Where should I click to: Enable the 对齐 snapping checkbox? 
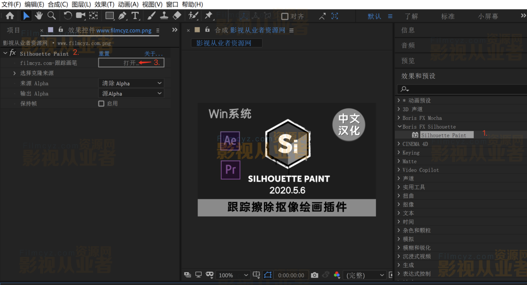click(285, 16)
